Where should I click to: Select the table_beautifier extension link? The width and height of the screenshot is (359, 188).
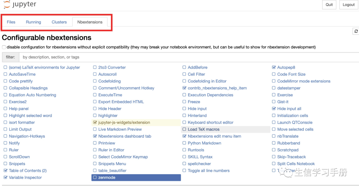click(112, 170)
